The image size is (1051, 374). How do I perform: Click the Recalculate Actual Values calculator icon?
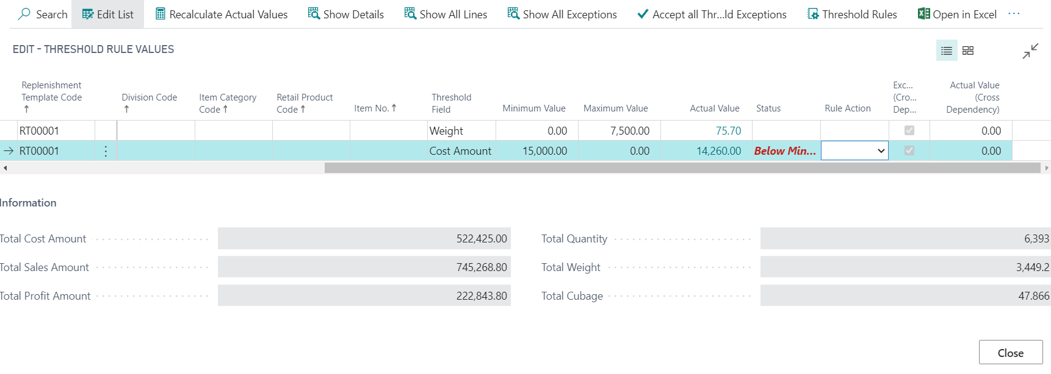(x=160, y=14)
